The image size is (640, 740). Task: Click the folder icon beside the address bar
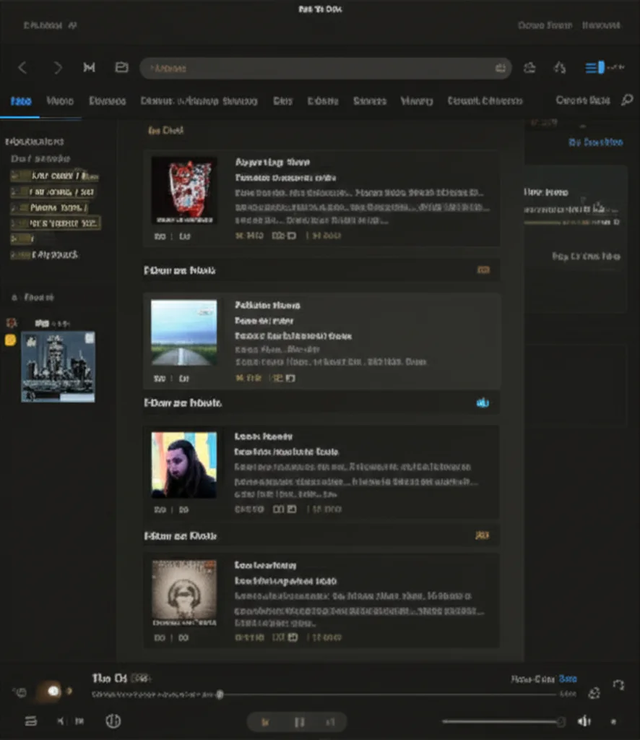tap(121, 67)
